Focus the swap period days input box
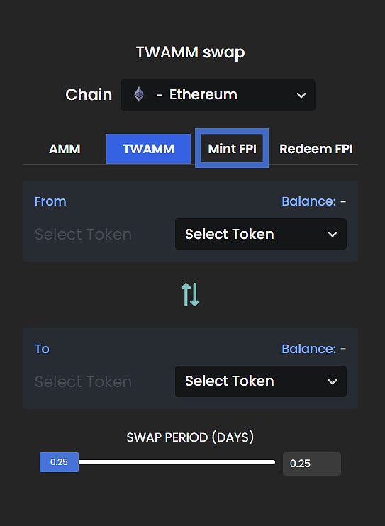This screenshot has height=526, width=385. click(312, 464)
